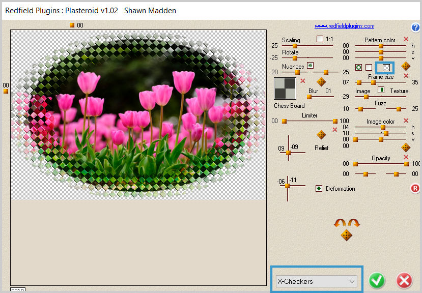Toggle the transparent checkered background option
Image resolution: width=422 pixels, height=293 pixels.
386,67
